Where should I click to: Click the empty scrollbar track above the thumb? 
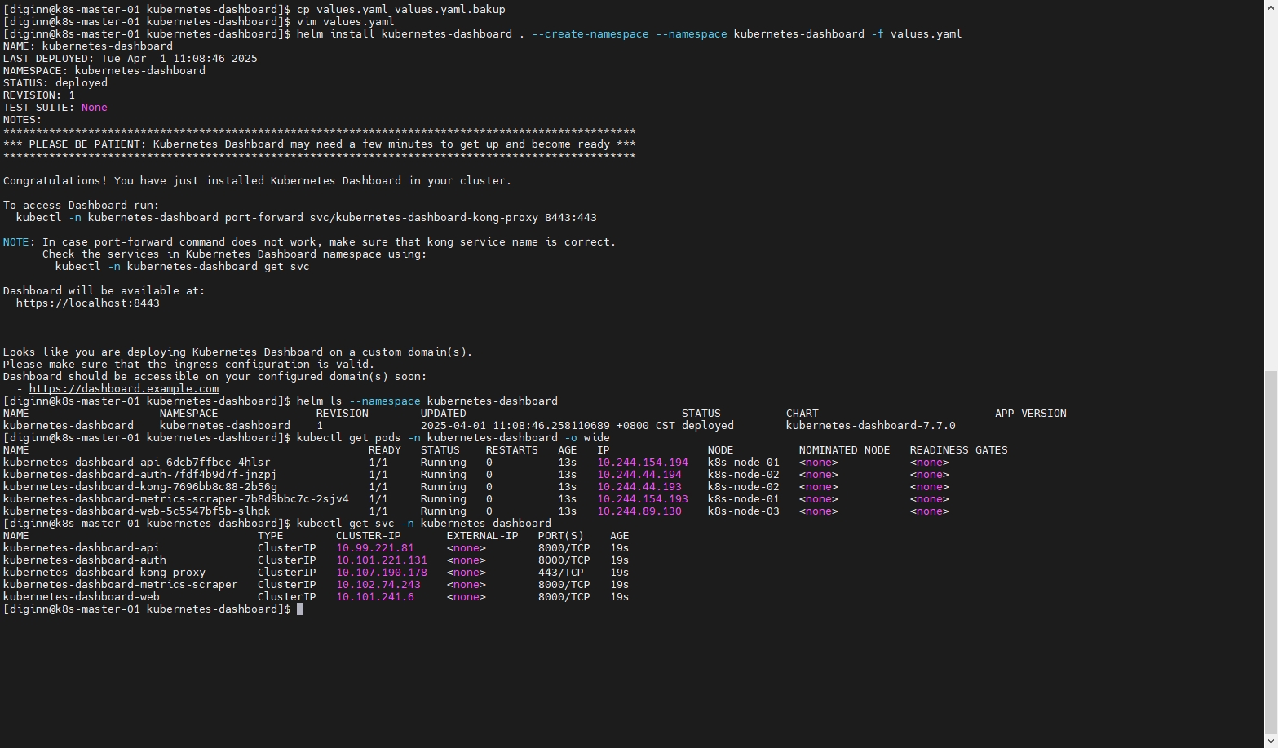(x=1271, y=188)
